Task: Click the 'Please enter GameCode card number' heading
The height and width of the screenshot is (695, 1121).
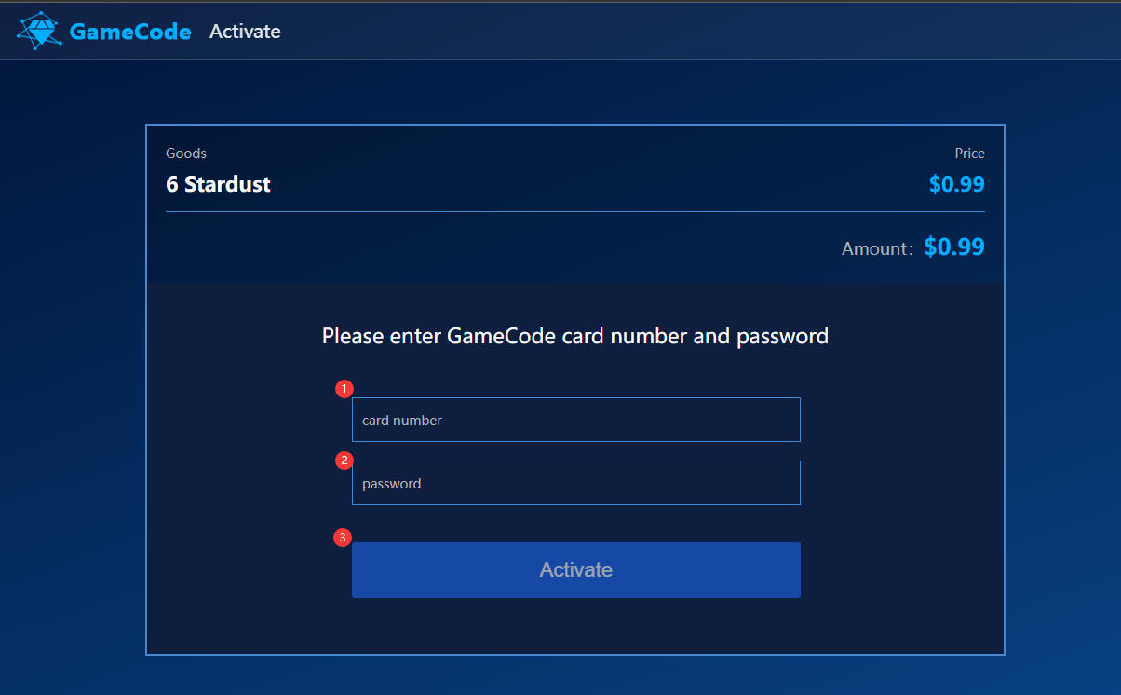Action: (x=575, y=336)
